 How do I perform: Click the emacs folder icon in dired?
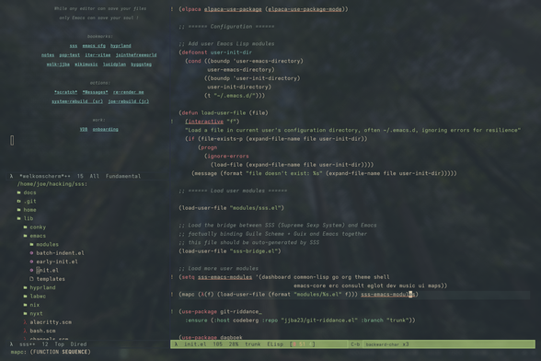tap(25, 236)
